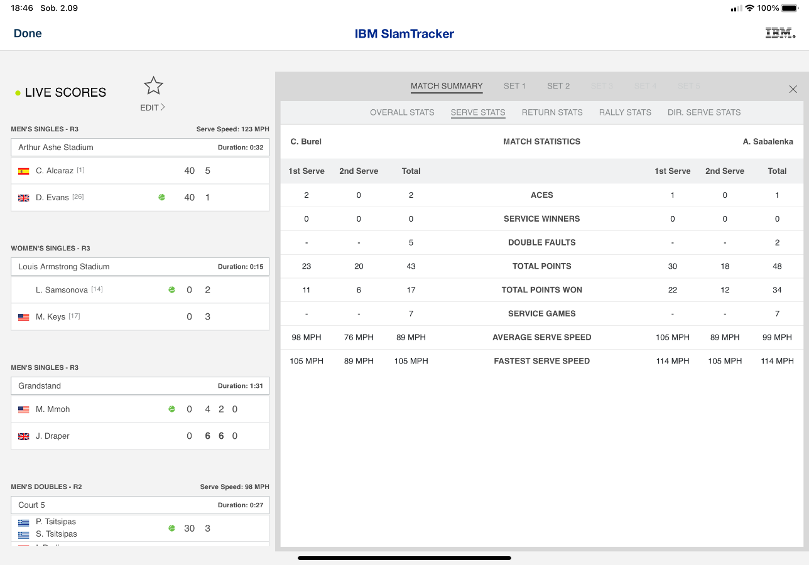
Task: Click the UK flag beside D. Evans
Action: tap(24, 198)
